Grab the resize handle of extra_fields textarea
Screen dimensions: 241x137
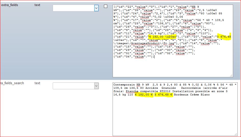tap(231, 76)
